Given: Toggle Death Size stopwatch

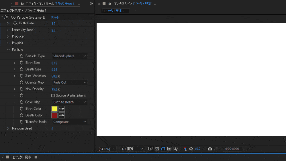Looking at the screenshot, I should [22, 69].
